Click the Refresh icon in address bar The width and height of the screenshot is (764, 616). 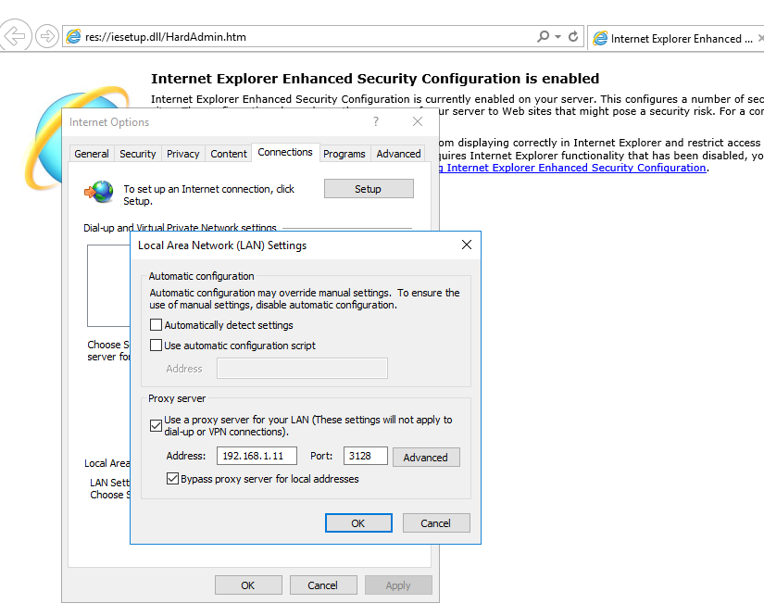573,36
